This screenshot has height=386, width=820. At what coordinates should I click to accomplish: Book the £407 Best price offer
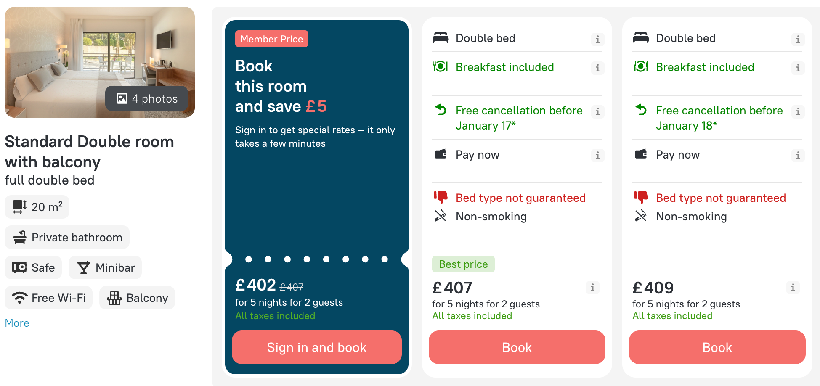tap(517, 347)
